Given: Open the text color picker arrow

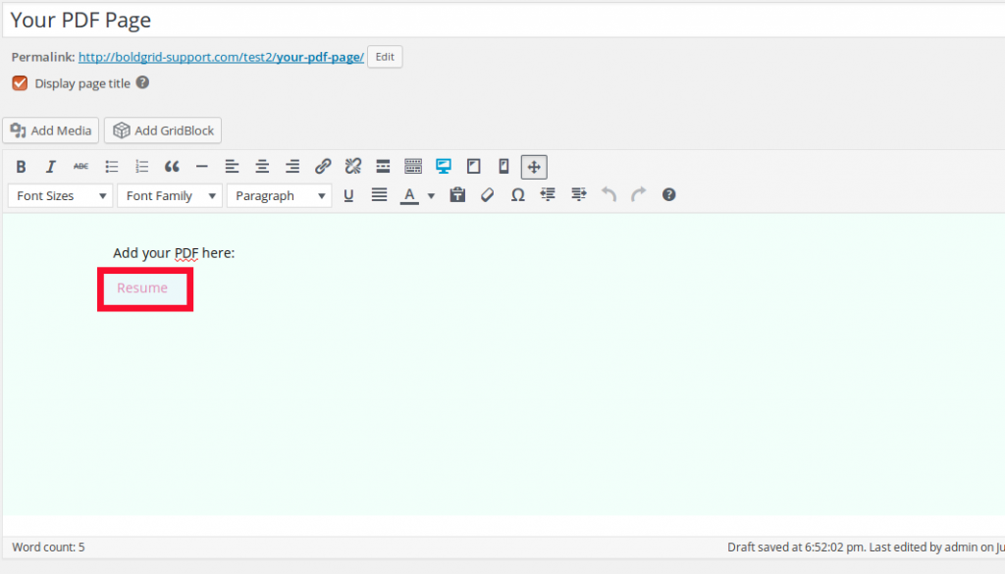Looking at the screenshot, I should coord(431,196).
